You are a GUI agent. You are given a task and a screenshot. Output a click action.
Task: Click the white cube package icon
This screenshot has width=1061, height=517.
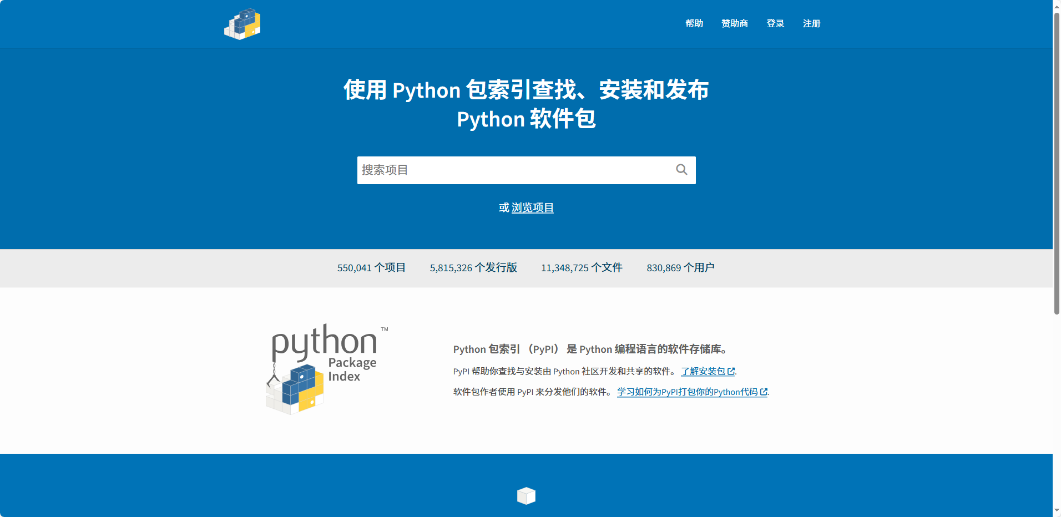[526, 495]
